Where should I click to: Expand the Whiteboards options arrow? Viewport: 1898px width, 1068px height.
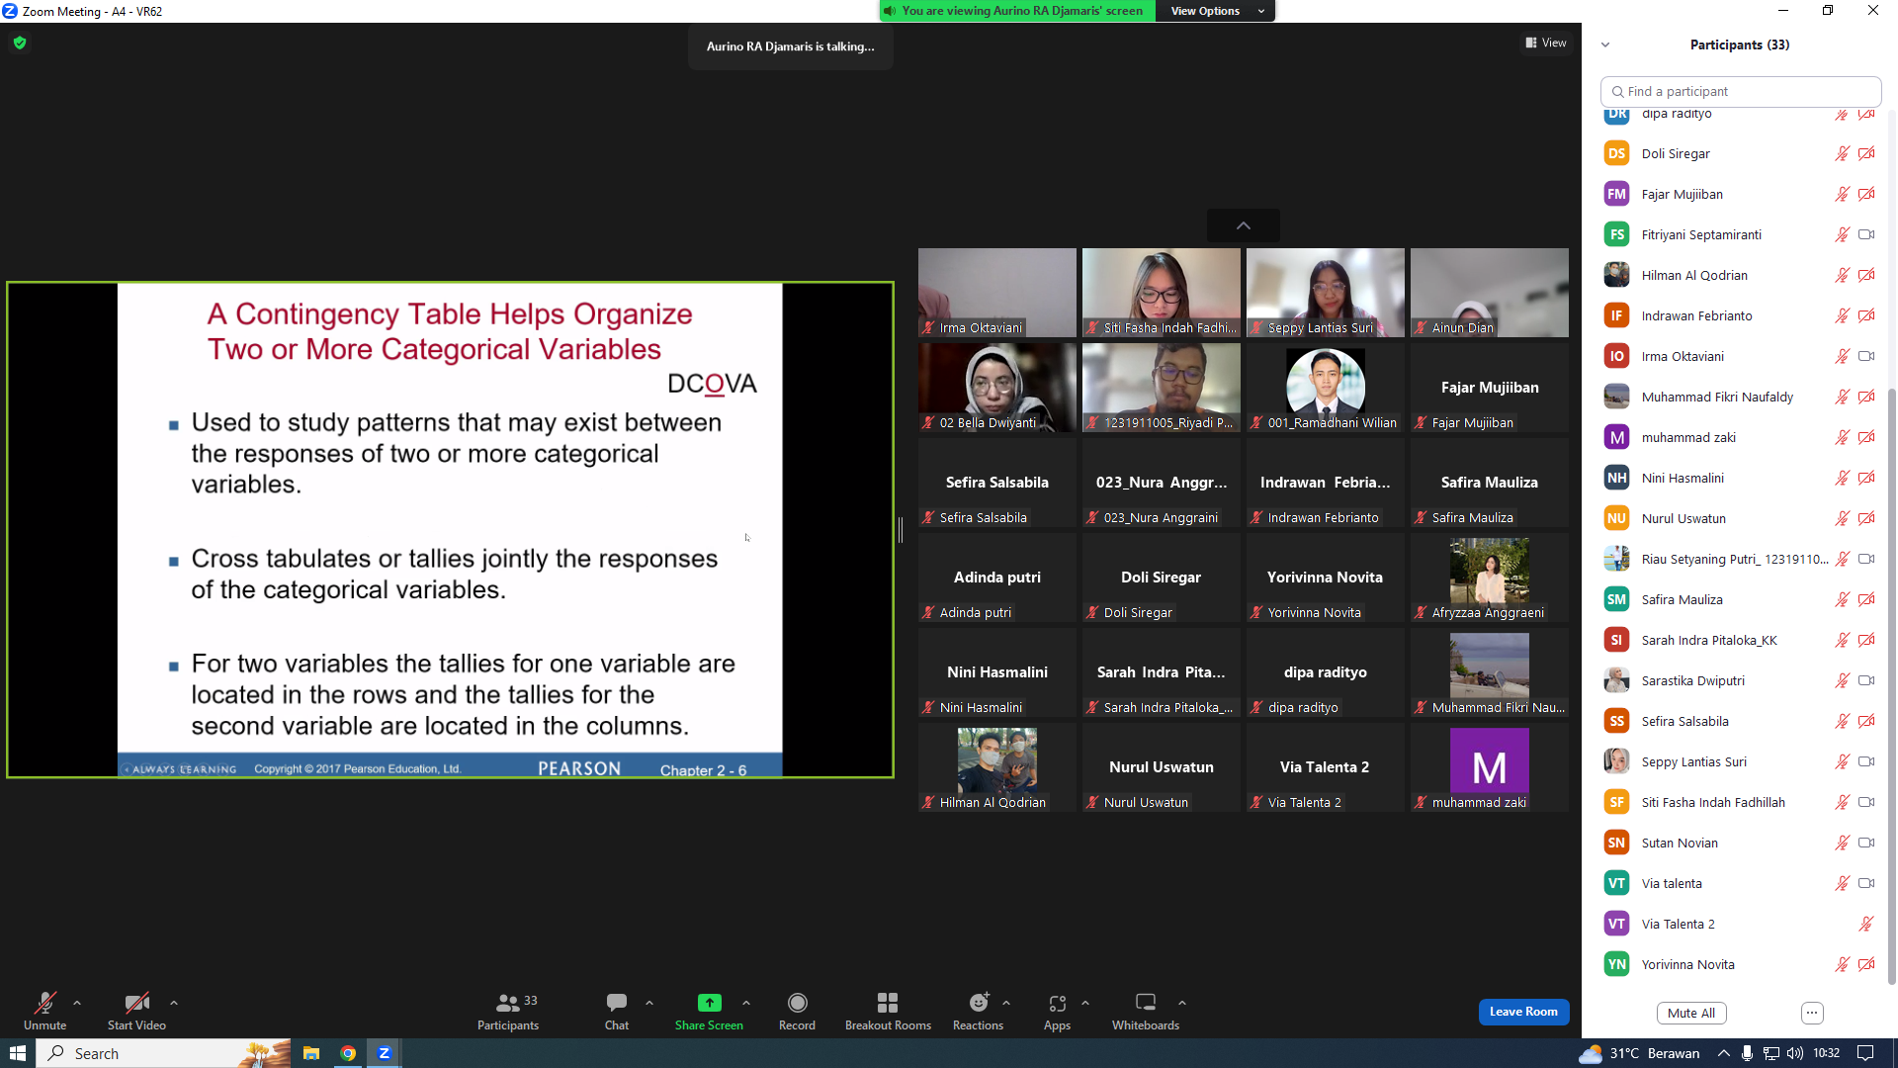[1182, 1003]
